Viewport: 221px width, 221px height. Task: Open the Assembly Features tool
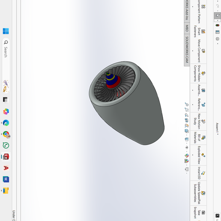coord(203,90)
